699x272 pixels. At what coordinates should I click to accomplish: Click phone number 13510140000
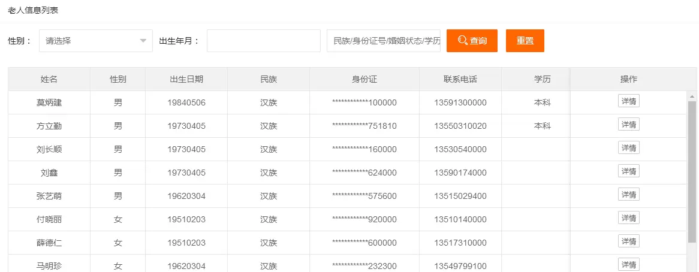pos(460,219)
